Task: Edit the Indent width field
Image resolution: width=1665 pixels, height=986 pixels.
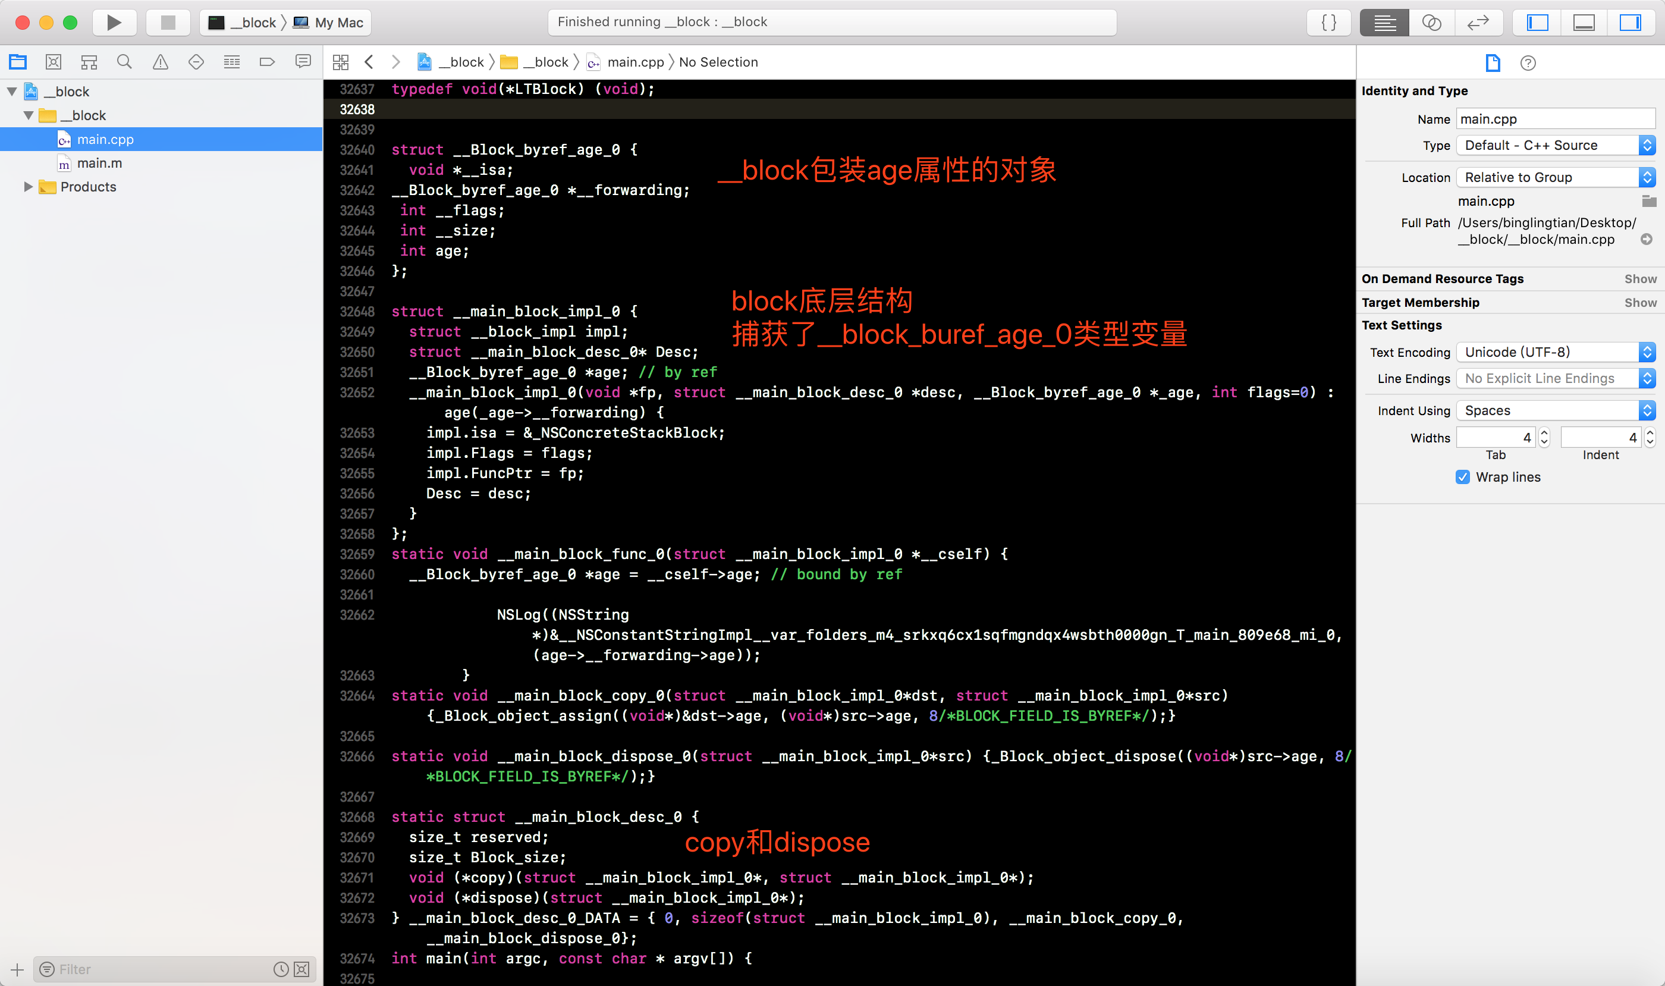Action: [x=1601, y=438]
